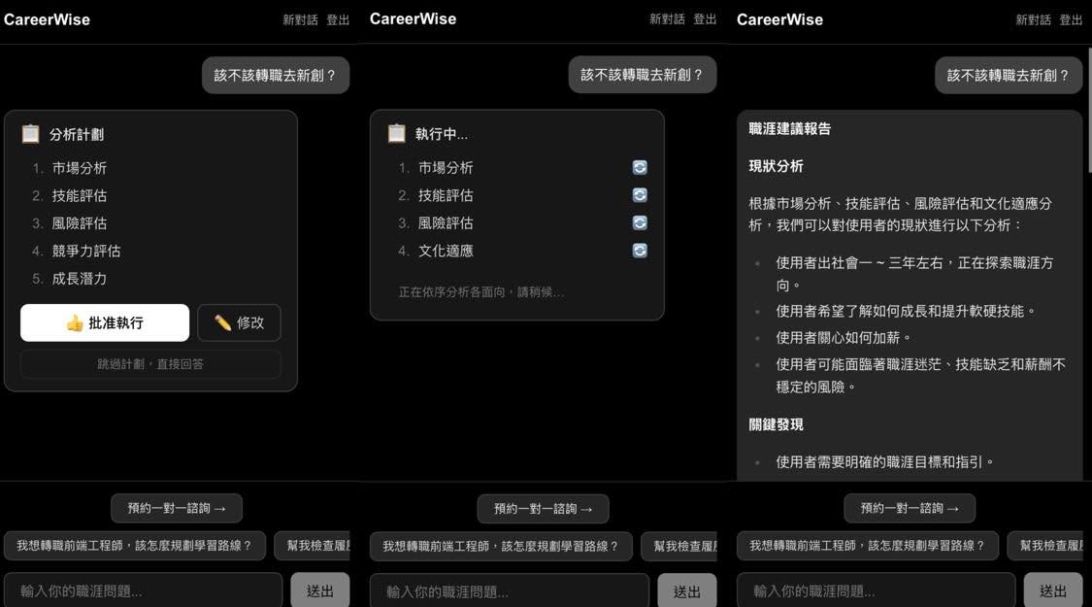This screenshot has height=607, width=1092.
Task: Click the refresh status icon for 風險評估
Action: coord(640,223)
